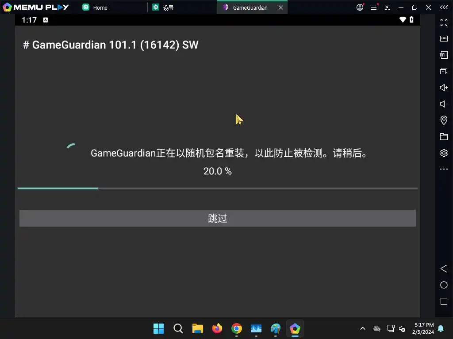The width and height of the screenshot is (453, 339).
Task: Decrease emulator volume
Action: pos(444,104)
